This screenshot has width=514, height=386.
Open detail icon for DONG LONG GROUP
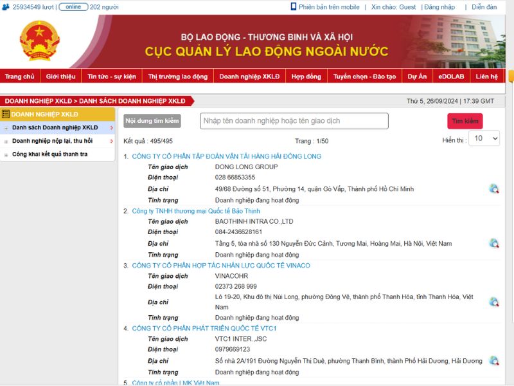pos(494,188)
